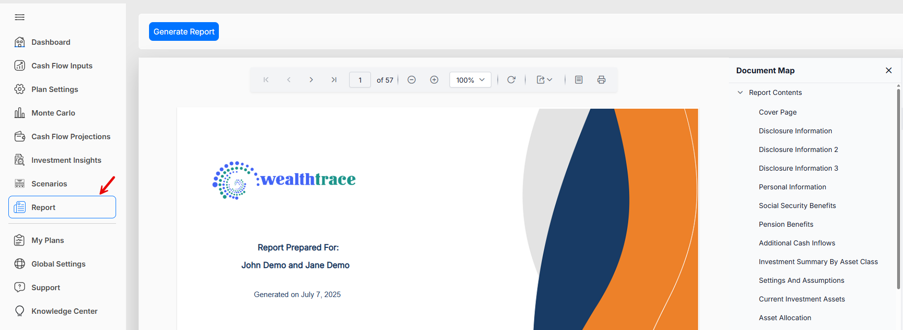Navigate to Cover Page in document map
The width and height of the screenshot is (903, 330).
[778, 112]
